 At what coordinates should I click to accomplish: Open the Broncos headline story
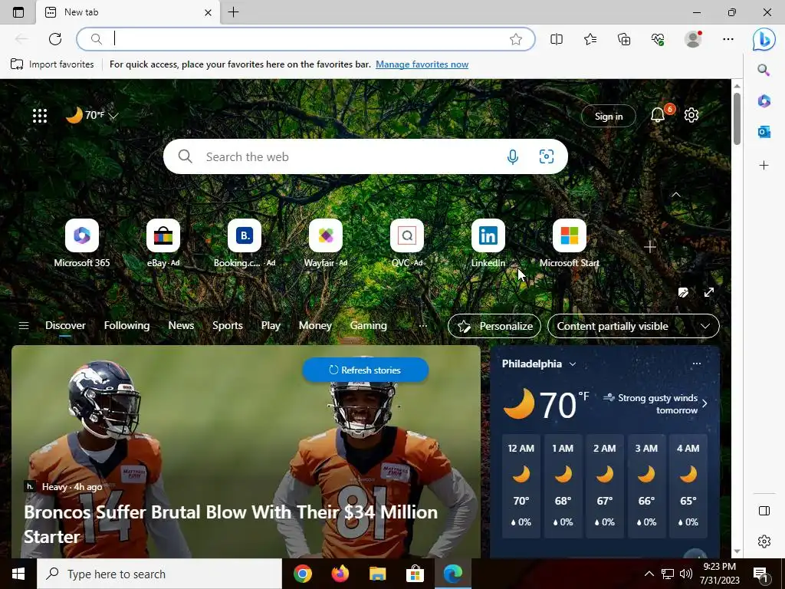[231, 525]
